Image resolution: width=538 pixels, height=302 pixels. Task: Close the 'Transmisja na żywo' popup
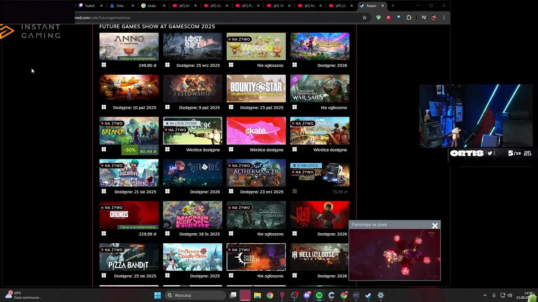click(x=435, y=226)
